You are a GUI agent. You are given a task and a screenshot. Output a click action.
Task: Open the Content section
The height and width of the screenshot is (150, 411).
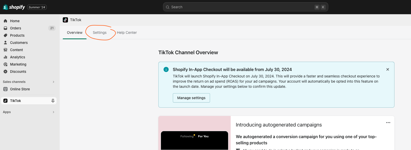tap(16, 50)
